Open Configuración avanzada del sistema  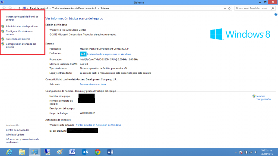pos(21,45)
